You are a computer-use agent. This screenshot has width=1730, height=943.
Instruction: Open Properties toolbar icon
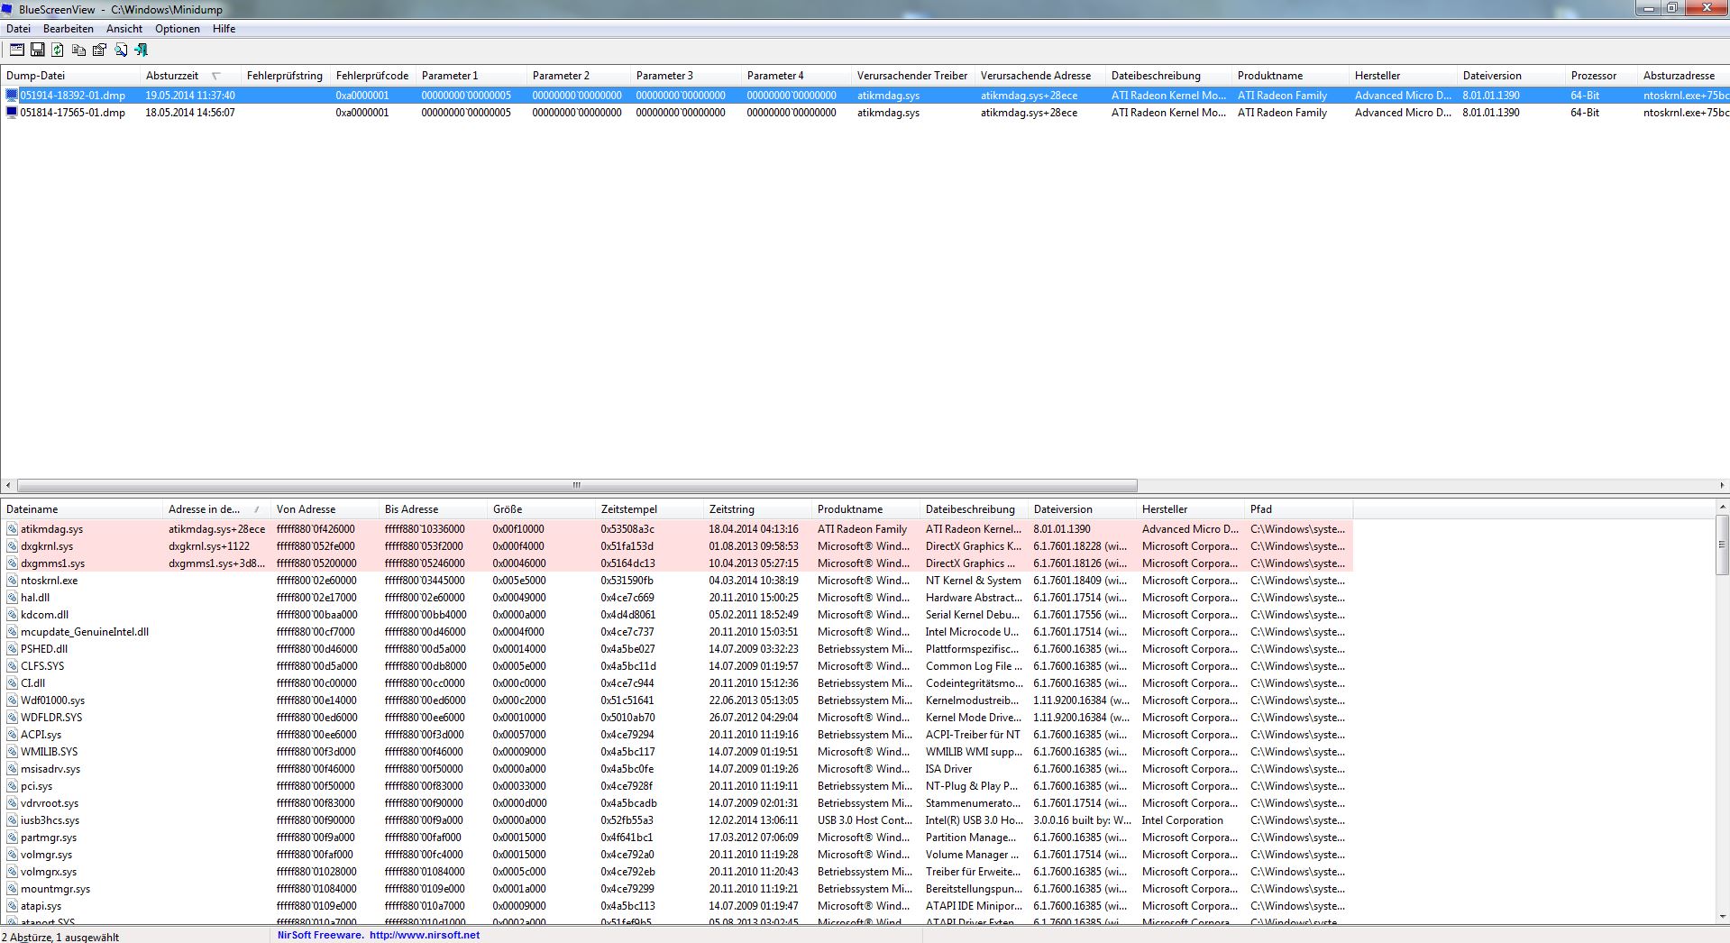pos(100,50)
